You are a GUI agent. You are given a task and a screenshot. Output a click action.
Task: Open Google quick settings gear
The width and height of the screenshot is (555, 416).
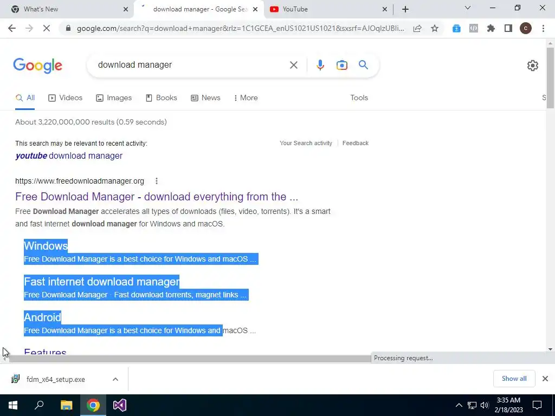[533, 66]
